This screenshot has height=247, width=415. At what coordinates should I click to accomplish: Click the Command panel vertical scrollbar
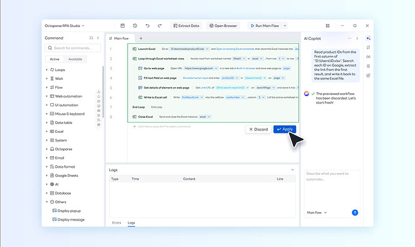(x=103, y=92)
